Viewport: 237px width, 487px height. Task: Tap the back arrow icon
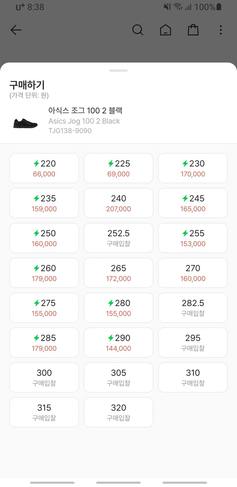(16, 30)
